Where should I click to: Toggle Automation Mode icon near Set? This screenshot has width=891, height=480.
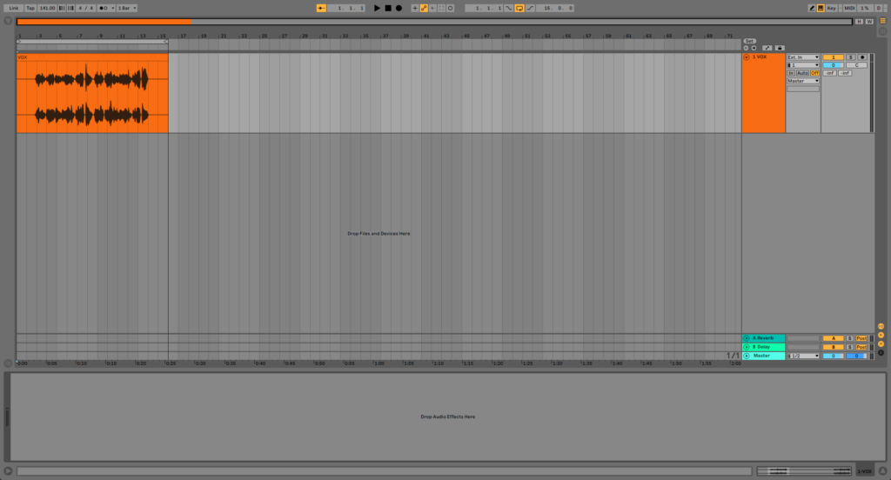[767, 49]
